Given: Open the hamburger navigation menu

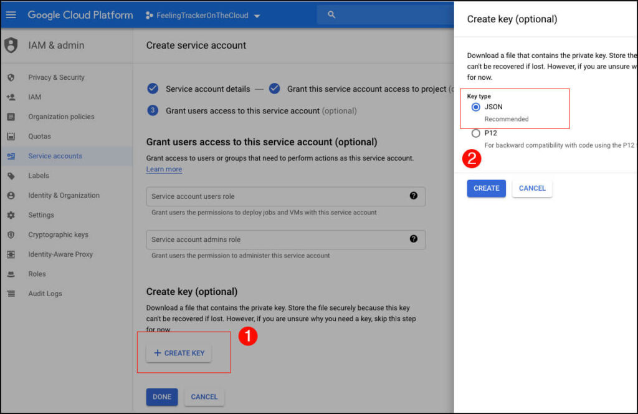Looking at the screenshot, I should [11, 15].
